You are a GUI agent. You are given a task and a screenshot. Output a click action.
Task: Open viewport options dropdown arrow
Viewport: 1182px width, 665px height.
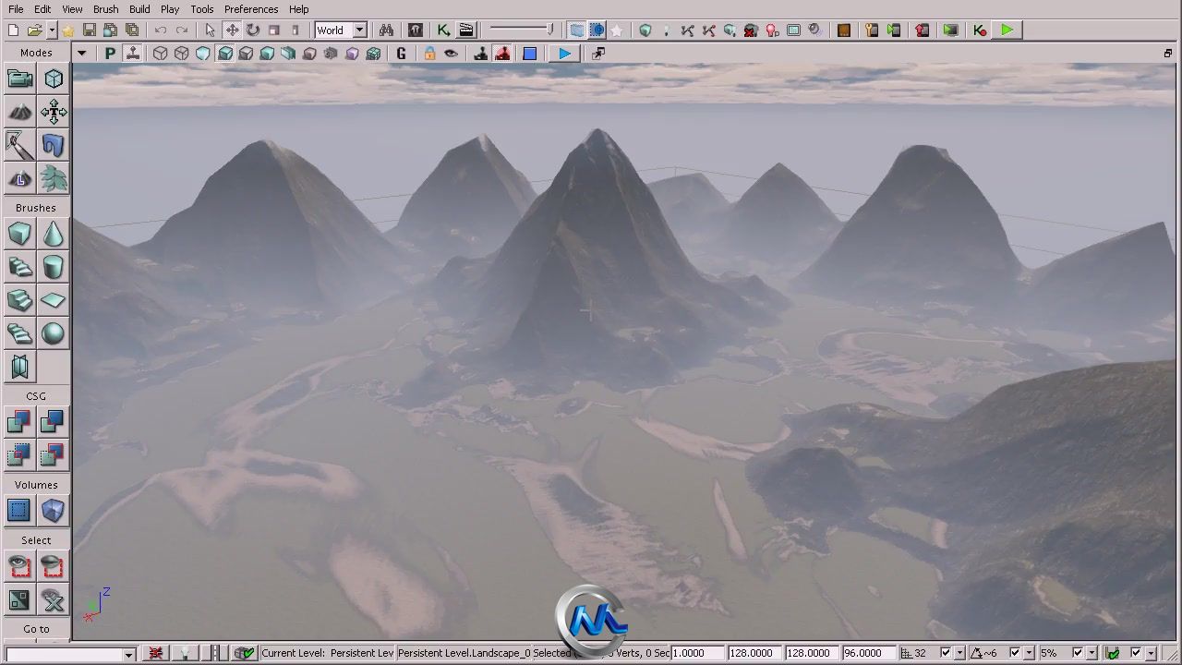coord(82,54)
